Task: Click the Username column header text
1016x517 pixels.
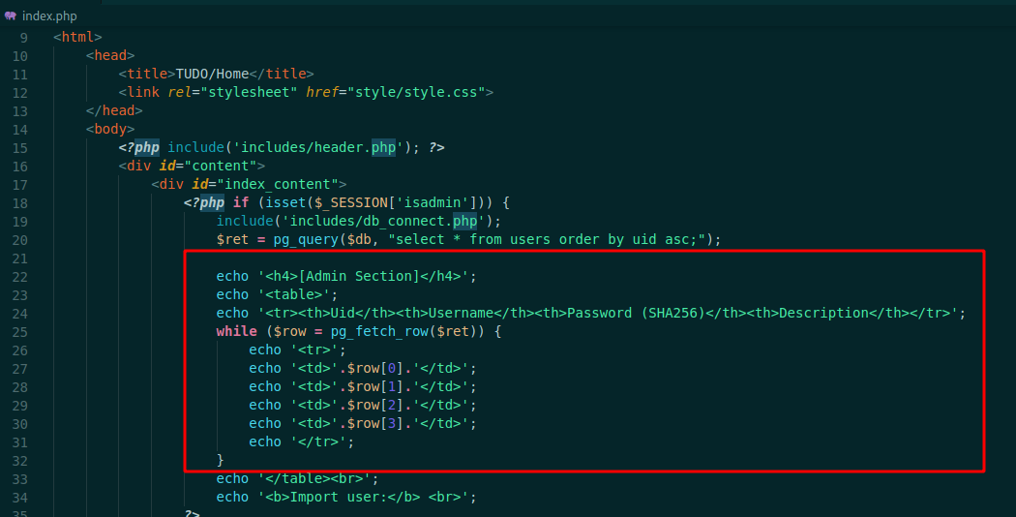Action: (461, 314)
